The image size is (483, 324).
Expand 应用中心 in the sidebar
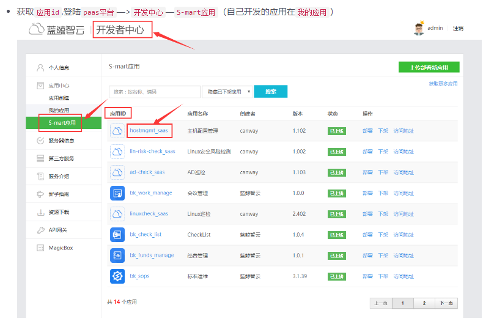58,86
